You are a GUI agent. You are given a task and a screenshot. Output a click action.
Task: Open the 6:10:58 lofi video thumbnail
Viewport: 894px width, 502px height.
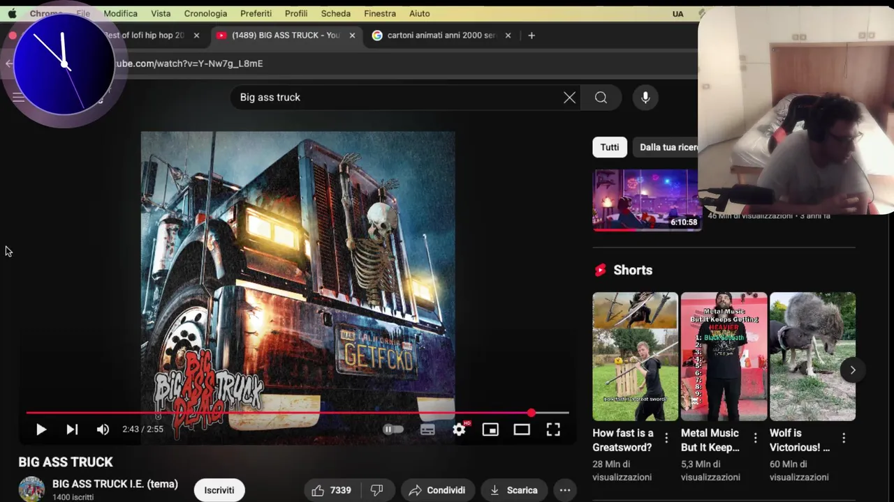645,200
